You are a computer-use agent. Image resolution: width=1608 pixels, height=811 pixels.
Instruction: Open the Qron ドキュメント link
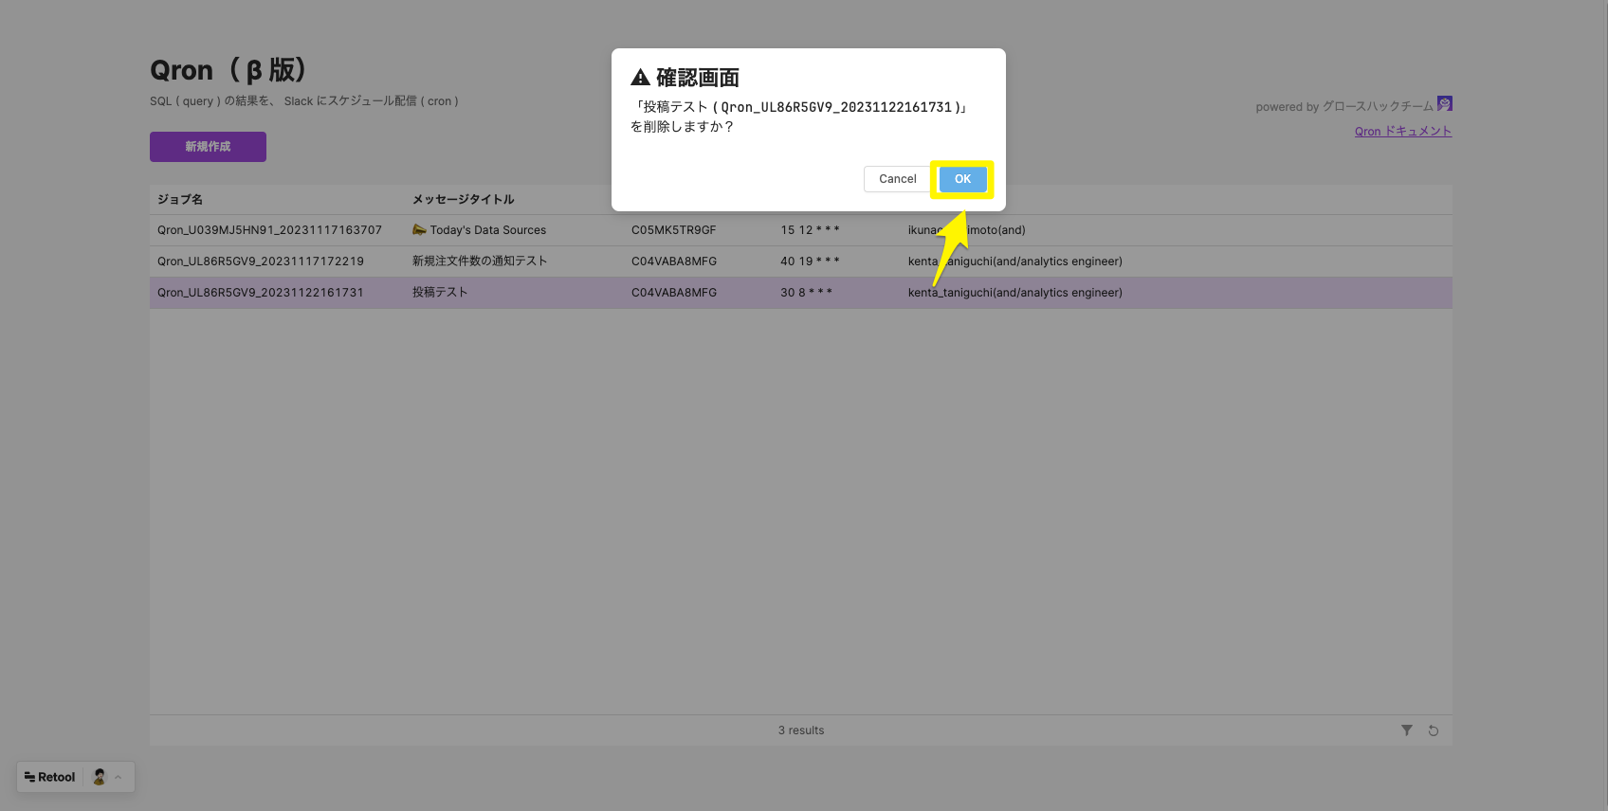(1402, 132)
